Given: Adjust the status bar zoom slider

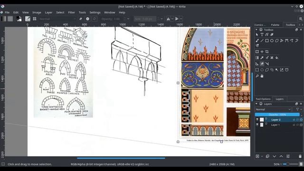Looking at the screenshot, I should click(290, 164).
